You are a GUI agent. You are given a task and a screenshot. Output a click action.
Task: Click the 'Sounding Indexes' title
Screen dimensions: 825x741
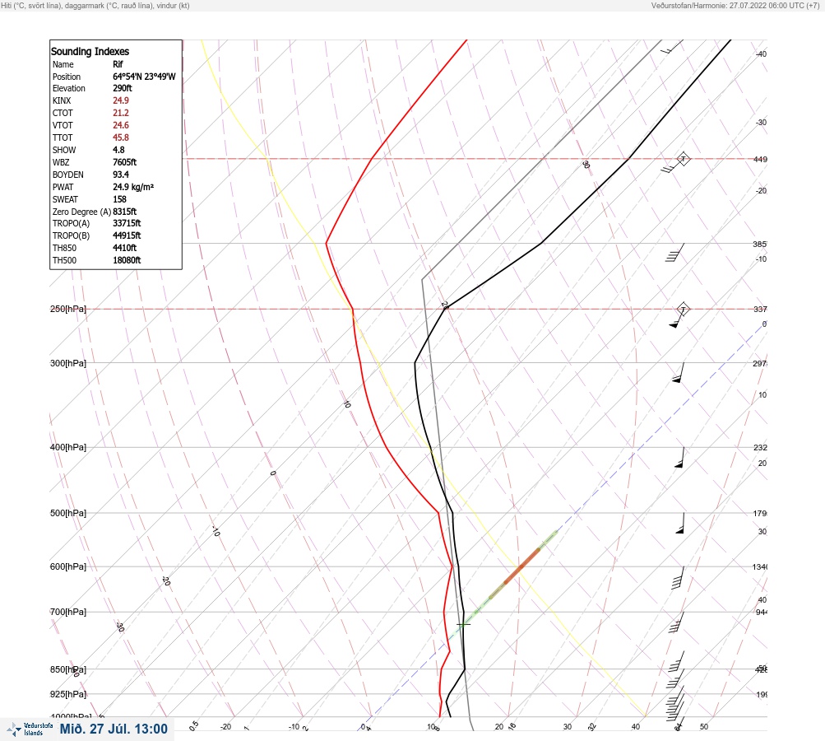coord(90,51)
